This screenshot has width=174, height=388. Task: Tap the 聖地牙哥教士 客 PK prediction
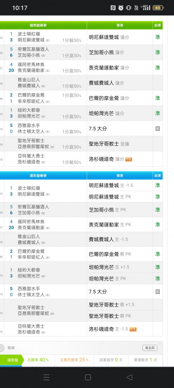[110, 316]
